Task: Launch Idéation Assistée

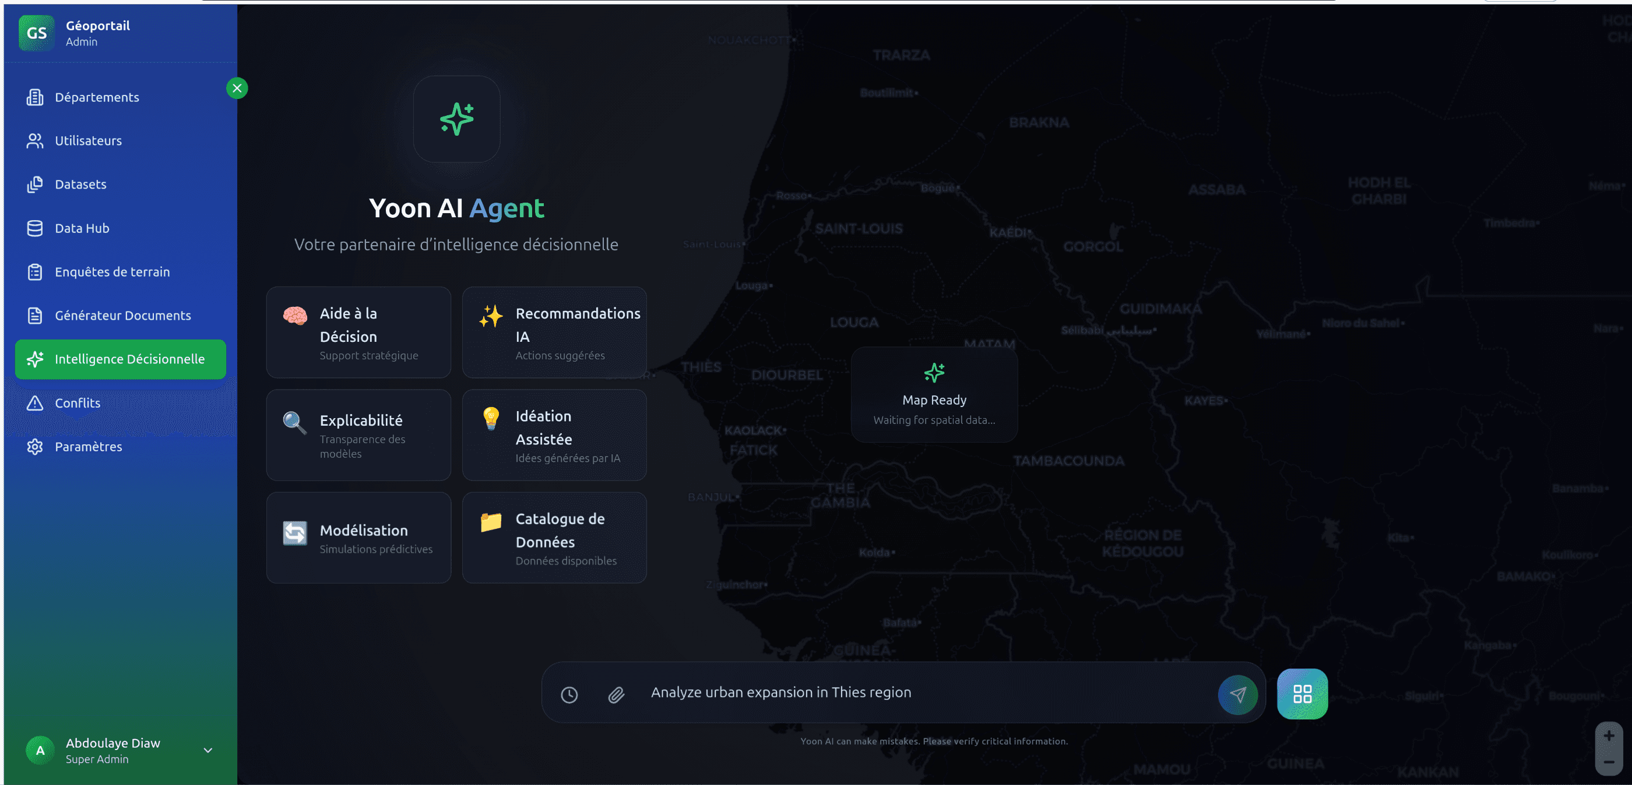Action: pyautogui.click(x=554, y=435)
